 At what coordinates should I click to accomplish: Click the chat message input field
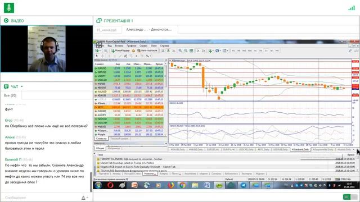pos(41,198)
